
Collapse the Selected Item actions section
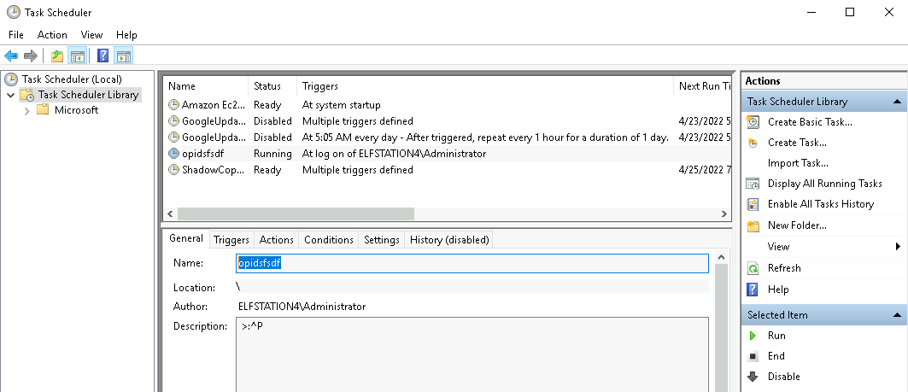pyautogui.click(x=898, y=315)
